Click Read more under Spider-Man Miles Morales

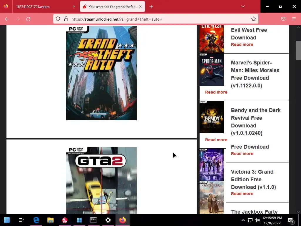pos(216,92)
